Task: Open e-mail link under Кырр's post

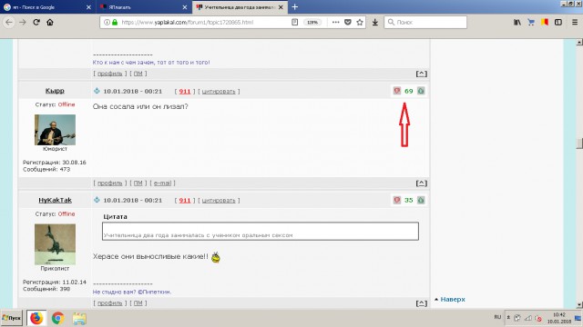Action: pos(162,183)
